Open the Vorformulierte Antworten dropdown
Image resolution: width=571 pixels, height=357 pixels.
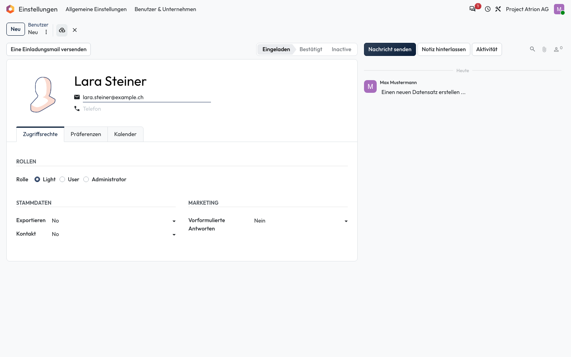coord(301,221)
